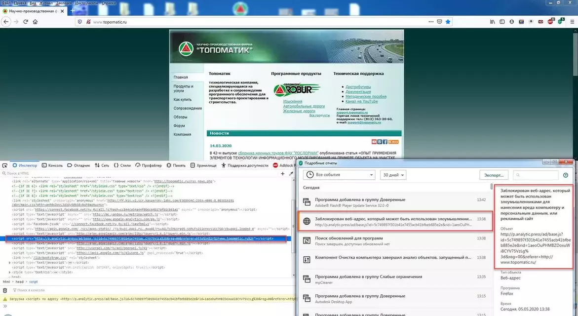Image resolution: width=578 pixels, height=316 pixels.
Task: Open the Изыскания link
Action: tap(292, 101)
